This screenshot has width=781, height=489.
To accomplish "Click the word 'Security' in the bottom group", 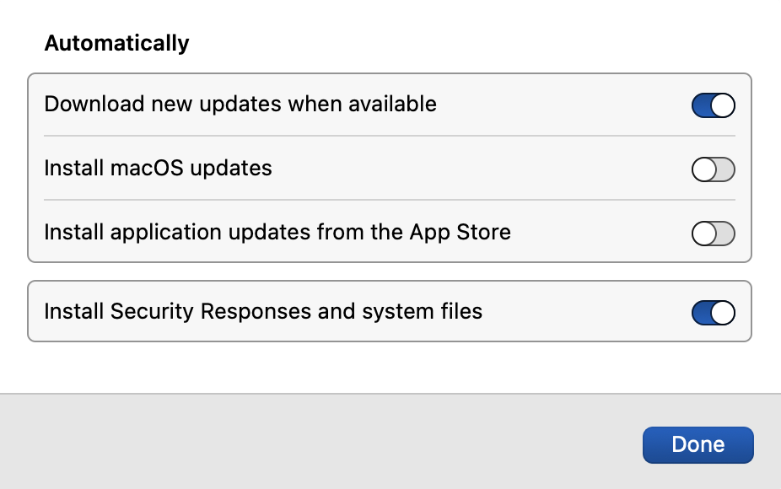I will (152, 311).
